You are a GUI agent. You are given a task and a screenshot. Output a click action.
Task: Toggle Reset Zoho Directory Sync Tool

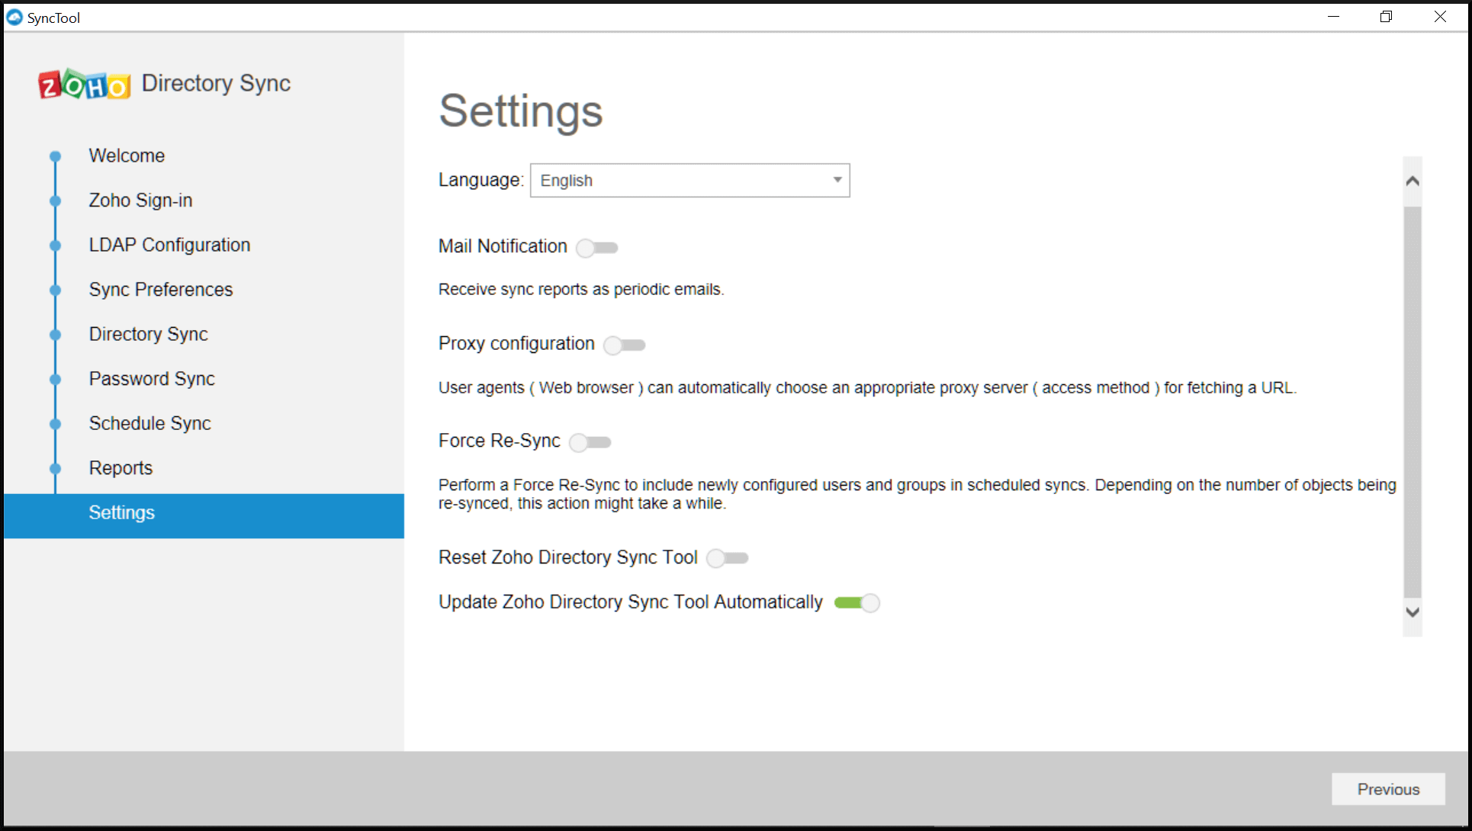pos(727,558)
